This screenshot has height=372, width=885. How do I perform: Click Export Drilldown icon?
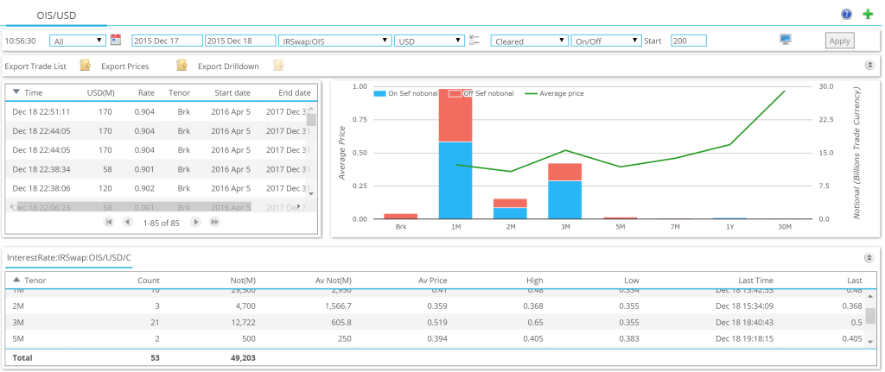pos(278,66)
